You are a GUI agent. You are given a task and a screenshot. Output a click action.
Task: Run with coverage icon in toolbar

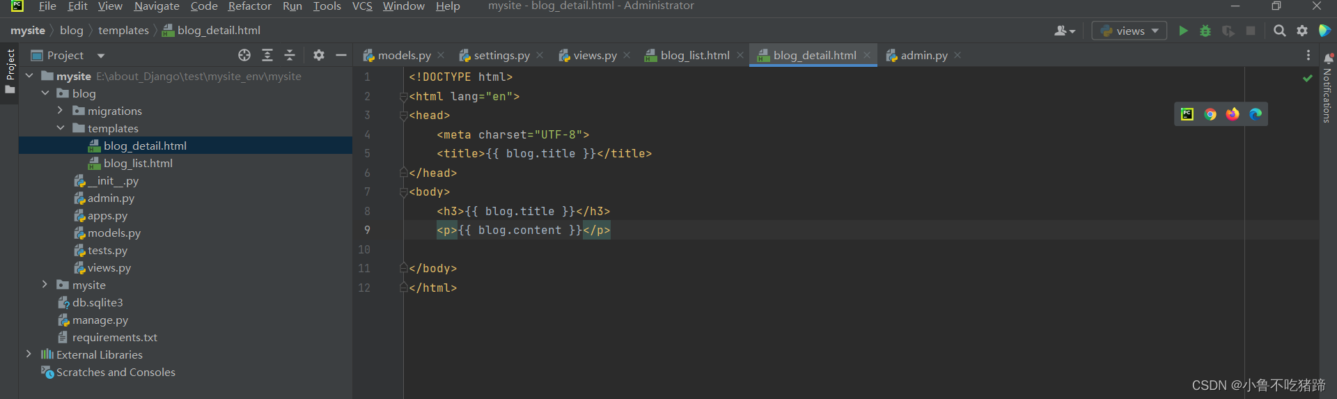pos(1228,31)
